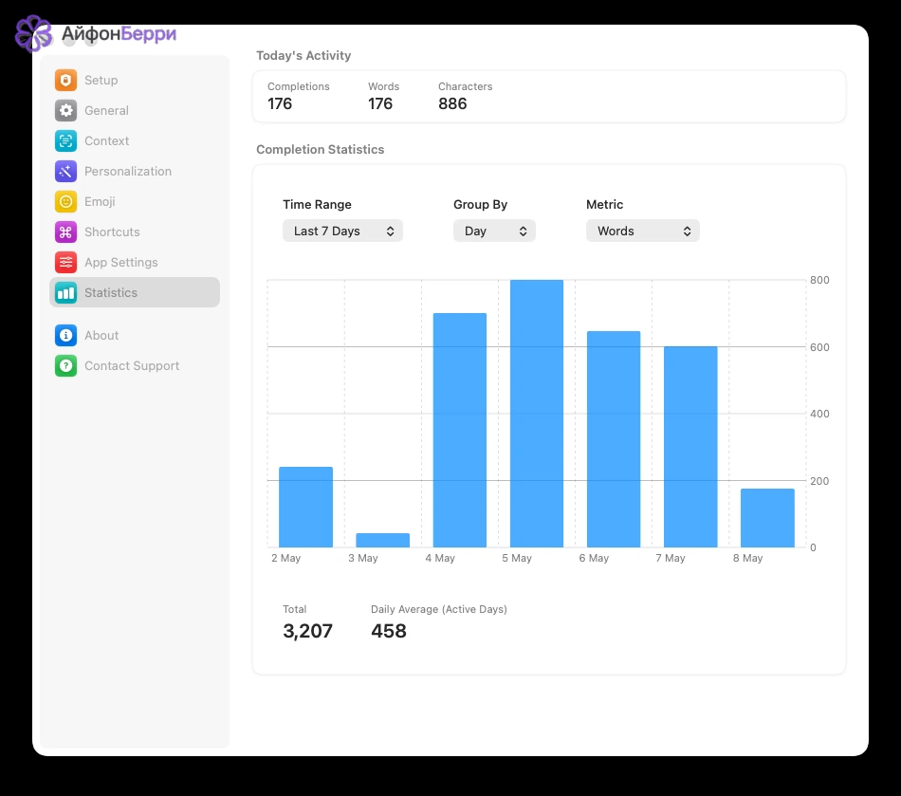
Task: Select the Personalization magic wand icon
Action: coord(65,172)
